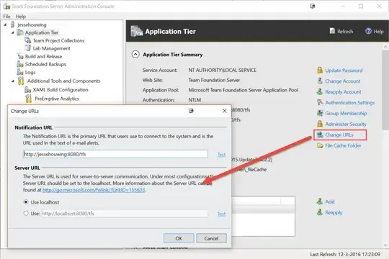Select XAML Build Configuration in tree

click(61, 90)
